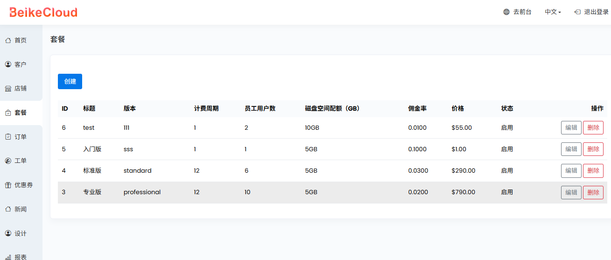Image resolution: width=611 pixels, height=260 pixels.
Task: Click the price $290.00
Action: [464, 170]
